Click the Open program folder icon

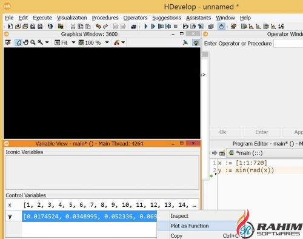click(x=18, y=26)
